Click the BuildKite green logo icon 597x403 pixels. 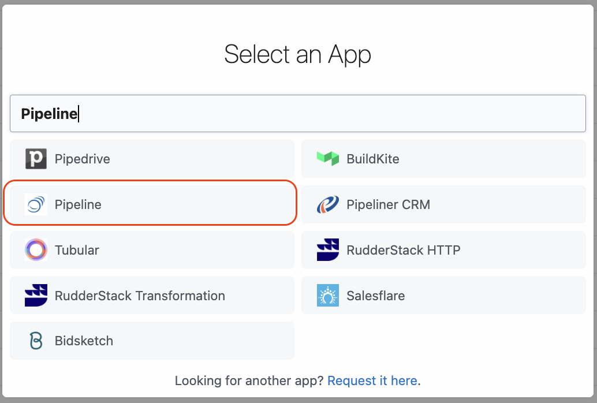coord(328,158)
